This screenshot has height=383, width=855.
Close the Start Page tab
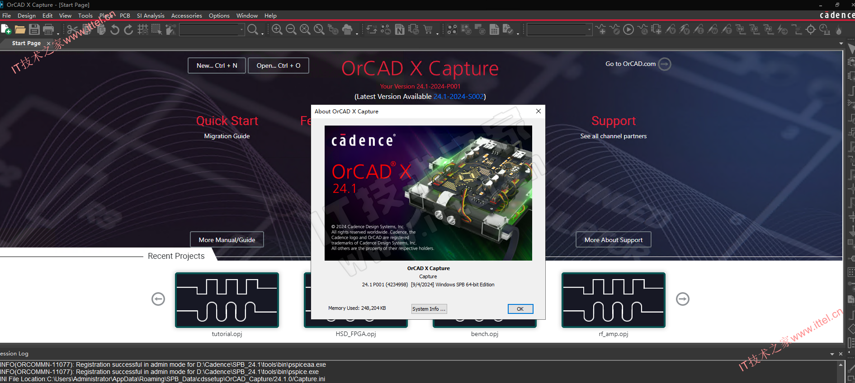pos(49,43)
